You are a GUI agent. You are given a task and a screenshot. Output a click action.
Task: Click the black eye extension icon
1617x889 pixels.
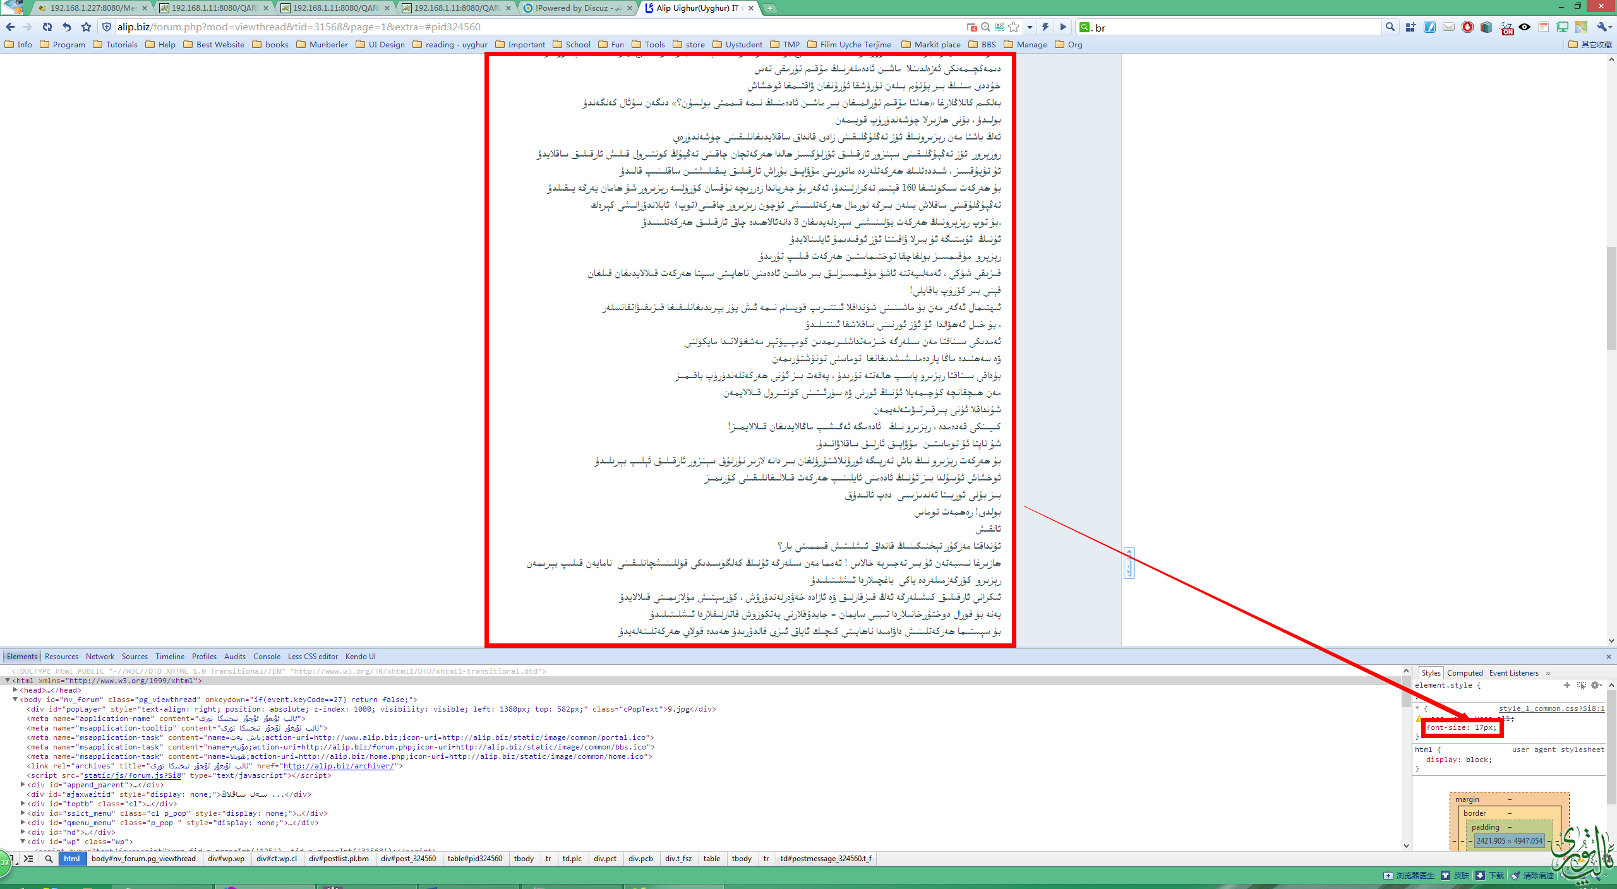1525,27
